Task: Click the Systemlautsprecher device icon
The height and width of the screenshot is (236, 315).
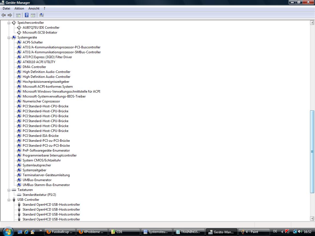Action: click(x=19, y=165)
